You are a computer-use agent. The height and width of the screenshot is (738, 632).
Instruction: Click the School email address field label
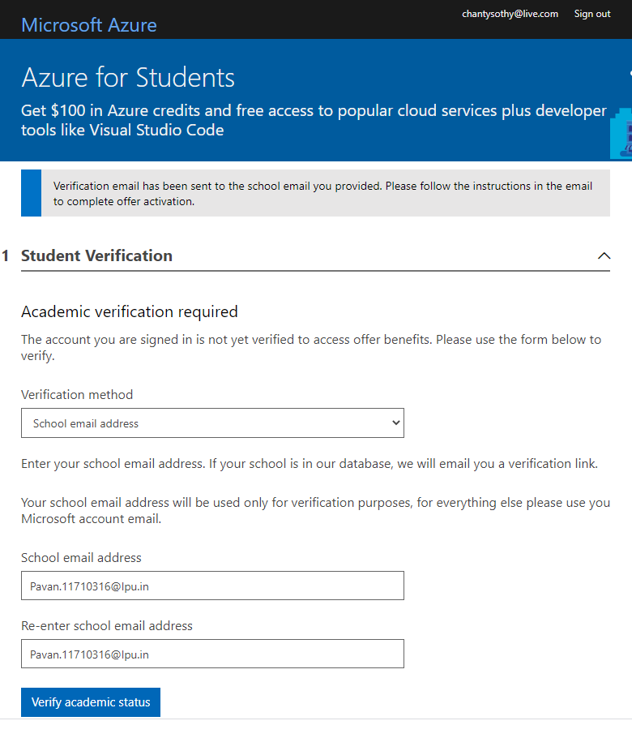point(81,557)
